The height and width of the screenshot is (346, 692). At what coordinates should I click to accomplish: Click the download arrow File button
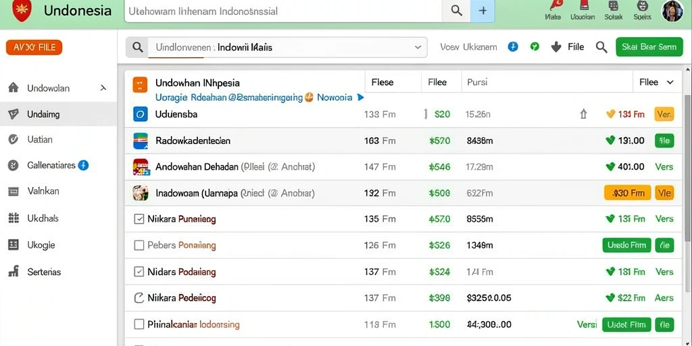click(568, 47)
